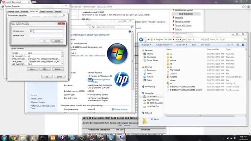Image resolution: width=251 pixels, height=141 pixels.
Task: Click the Variable name input field
Action: coord(46,31)
